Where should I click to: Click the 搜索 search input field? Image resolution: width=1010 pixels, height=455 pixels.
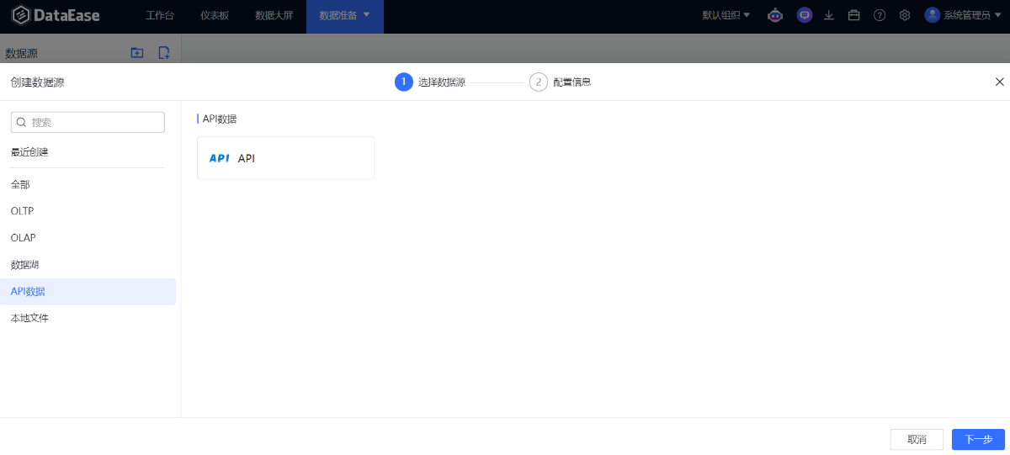point(88,122)
